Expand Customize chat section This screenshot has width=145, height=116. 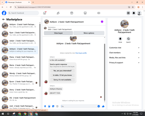(124, 48)
